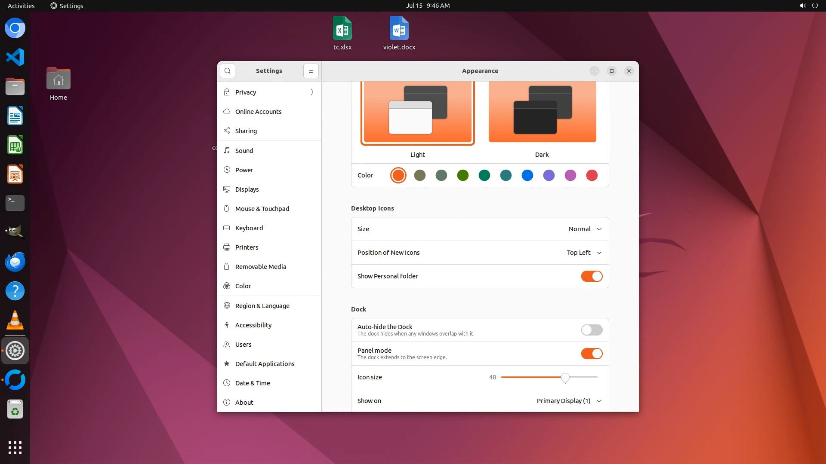Click the Sound music note icon
The width and height of the screenshot is (826, 464).
[227, 150]
